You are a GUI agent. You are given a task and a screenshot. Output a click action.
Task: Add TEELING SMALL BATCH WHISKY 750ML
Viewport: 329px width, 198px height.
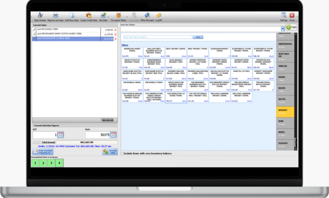[x=263, y=86]
